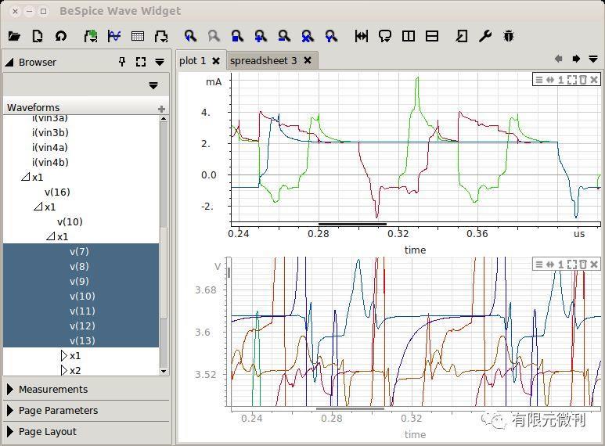Click the split view vertically icon
This screenshot has width=605, height=446.
pos(408,36)
